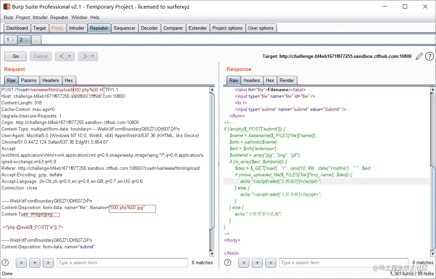The height and width of the screenshot is (279, 436).
Task: Open the Project menu
Action: (x=23, y=17)
